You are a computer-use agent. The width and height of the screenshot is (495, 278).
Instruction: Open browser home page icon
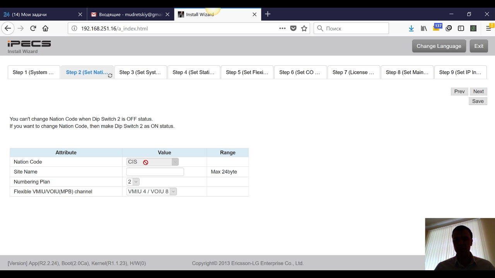[x=45, y=28]
